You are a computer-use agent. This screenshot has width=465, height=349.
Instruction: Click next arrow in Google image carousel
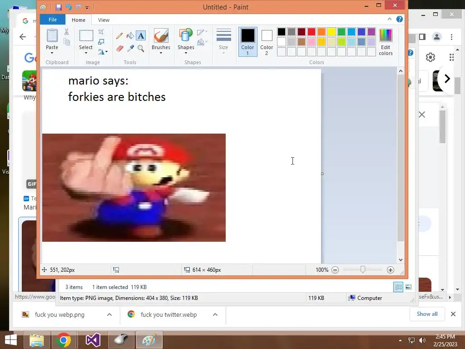(x=447, y=79)
